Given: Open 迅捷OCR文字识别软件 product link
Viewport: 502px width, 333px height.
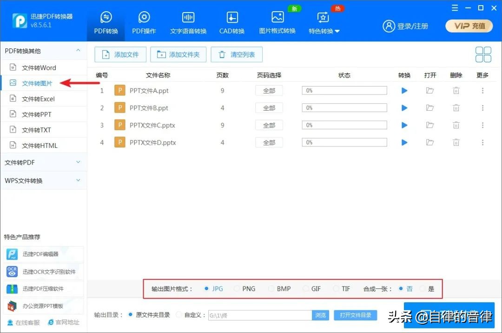Looking at the screenshot, I should coord(44,272).
